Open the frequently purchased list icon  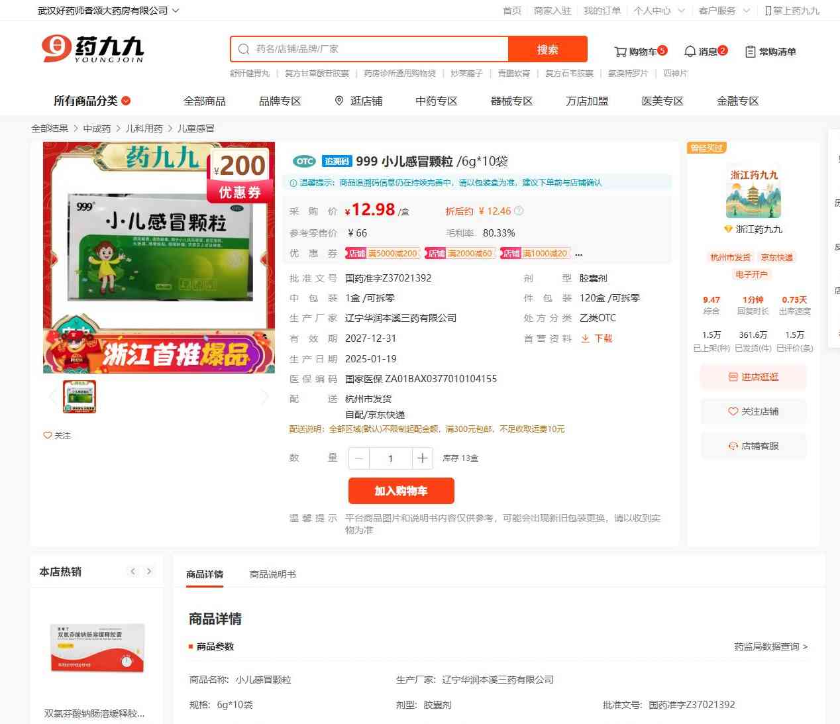click(x=750, y=51)
